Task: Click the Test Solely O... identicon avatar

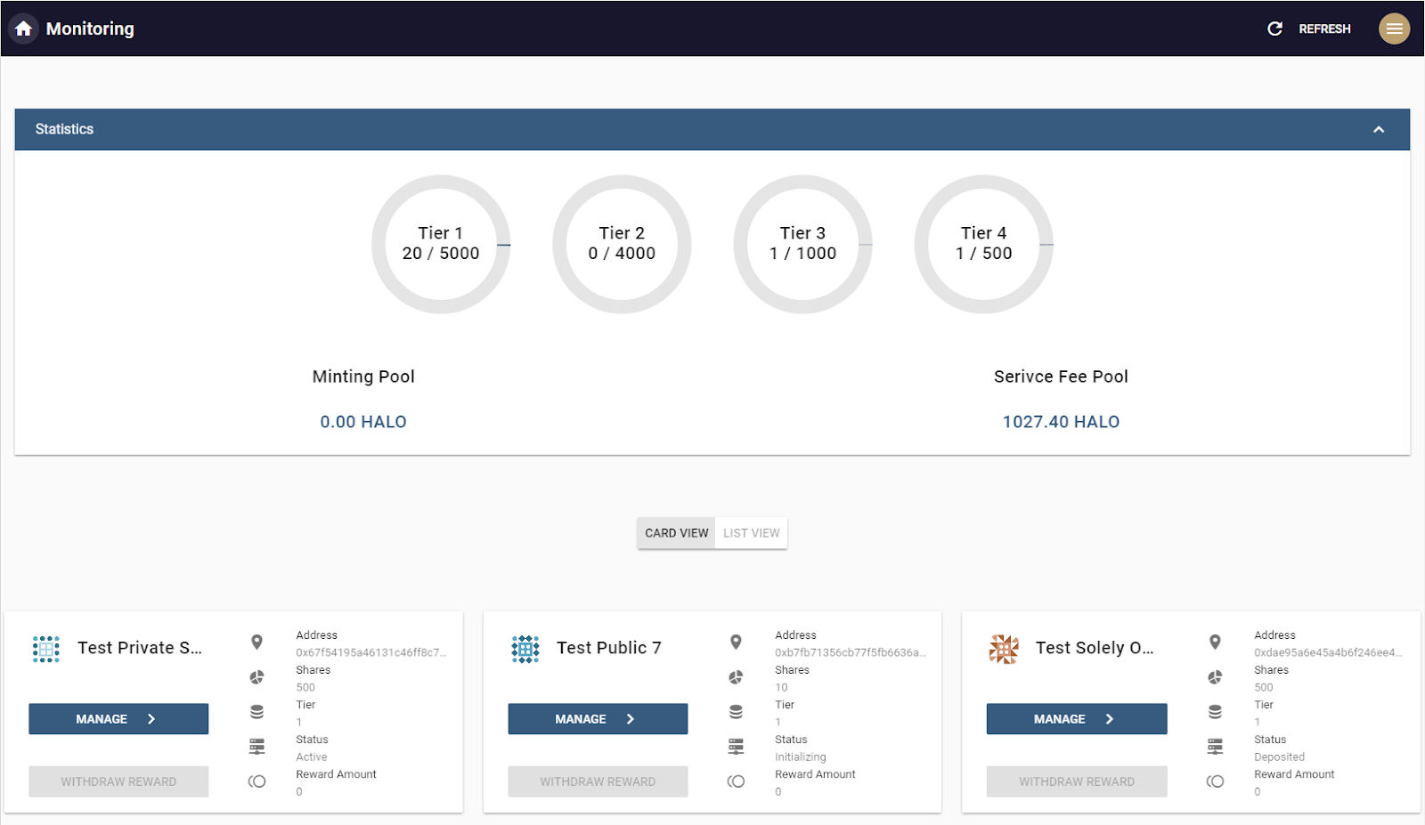Action: pyautogui.click(x=1004, y=649)
